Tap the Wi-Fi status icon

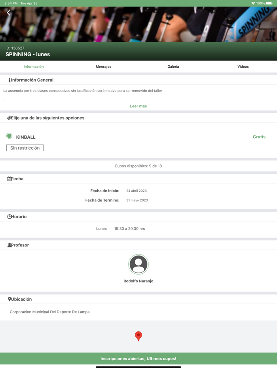tap(253, 3)
